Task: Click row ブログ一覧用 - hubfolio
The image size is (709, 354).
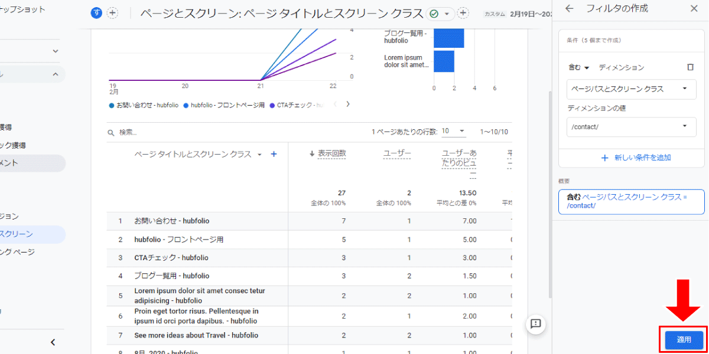Action: 309,276
